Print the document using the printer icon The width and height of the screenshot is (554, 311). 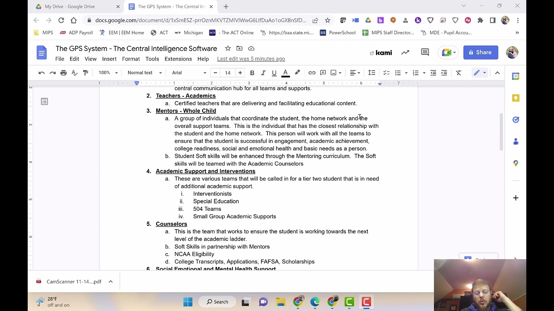coord(64,73)
